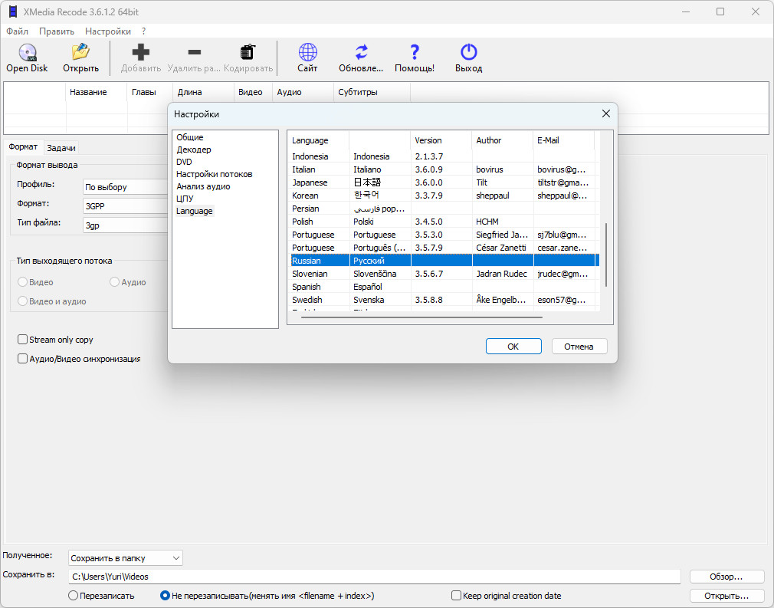
Task: Select the Перезаписать radio button
Action: (x=73, y=596)
